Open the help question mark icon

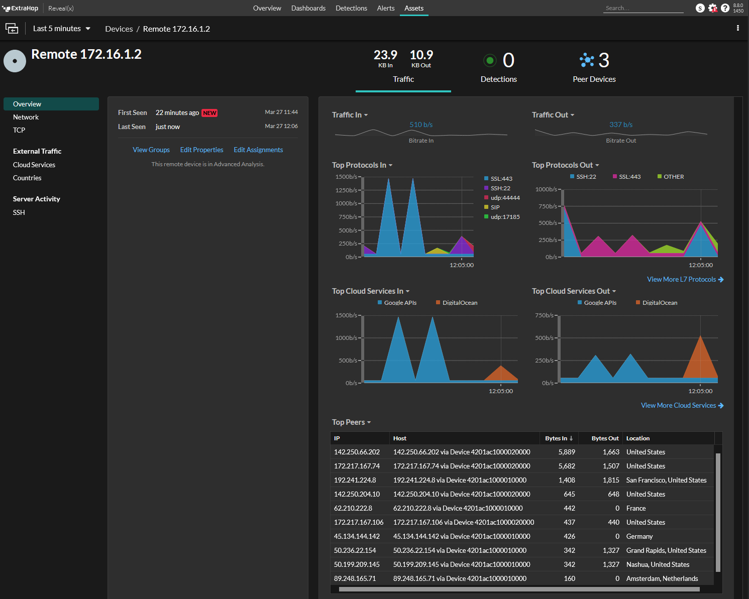(x=725, y=8)
